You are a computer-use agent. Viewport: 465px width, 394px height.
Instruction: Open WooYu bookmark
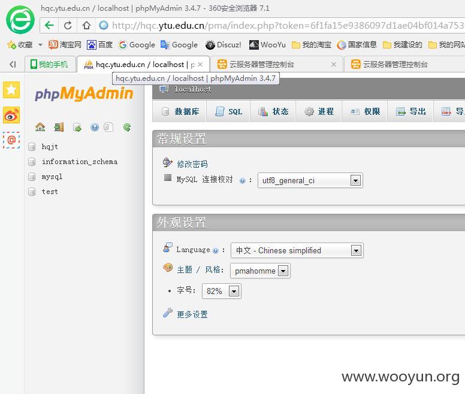[x=267, y=45]
